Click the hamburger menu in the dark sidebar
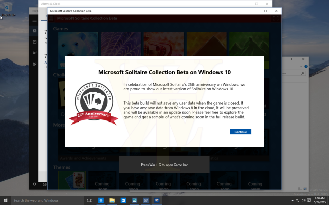The width and height of the screenshot is (329, 205). click(x=34, y=20)
